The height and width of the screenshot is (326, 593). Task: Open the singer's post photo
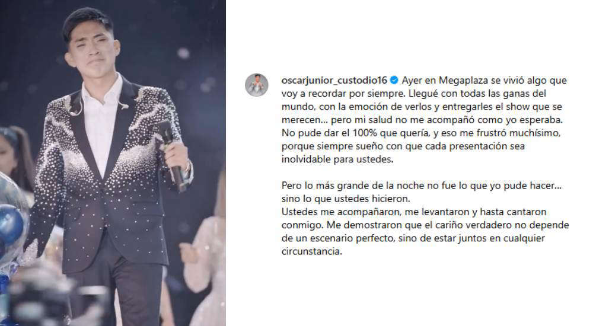click(x=113, y=163)
